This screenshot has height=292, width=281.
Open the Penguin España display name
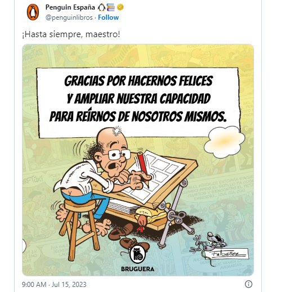[70, 7]
